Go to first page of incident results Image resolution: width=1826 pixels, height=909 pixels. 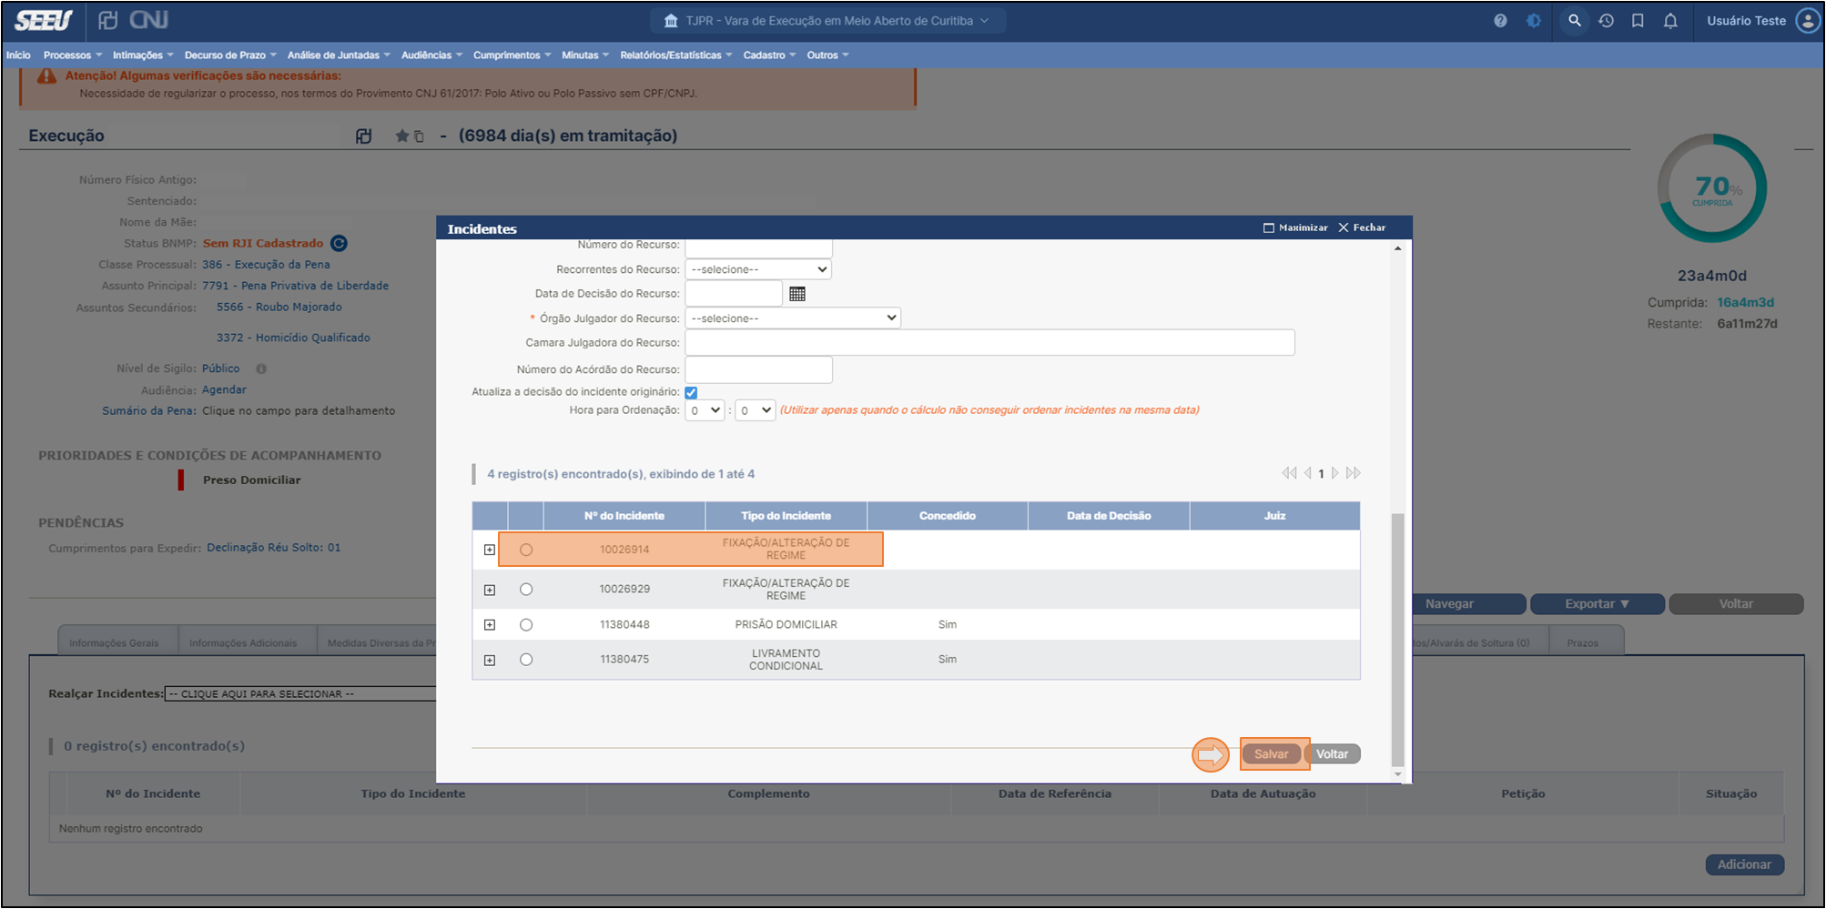tap(1289, 473)
